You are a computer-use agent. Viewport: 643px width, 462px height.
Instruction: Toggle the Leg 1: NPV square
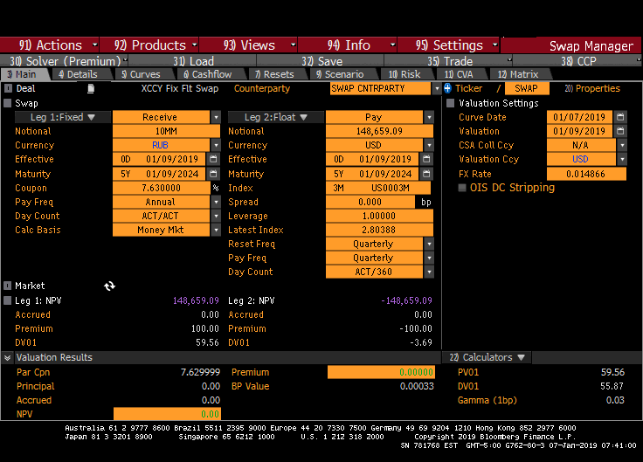pyautogui.click(x=8, y=300)
